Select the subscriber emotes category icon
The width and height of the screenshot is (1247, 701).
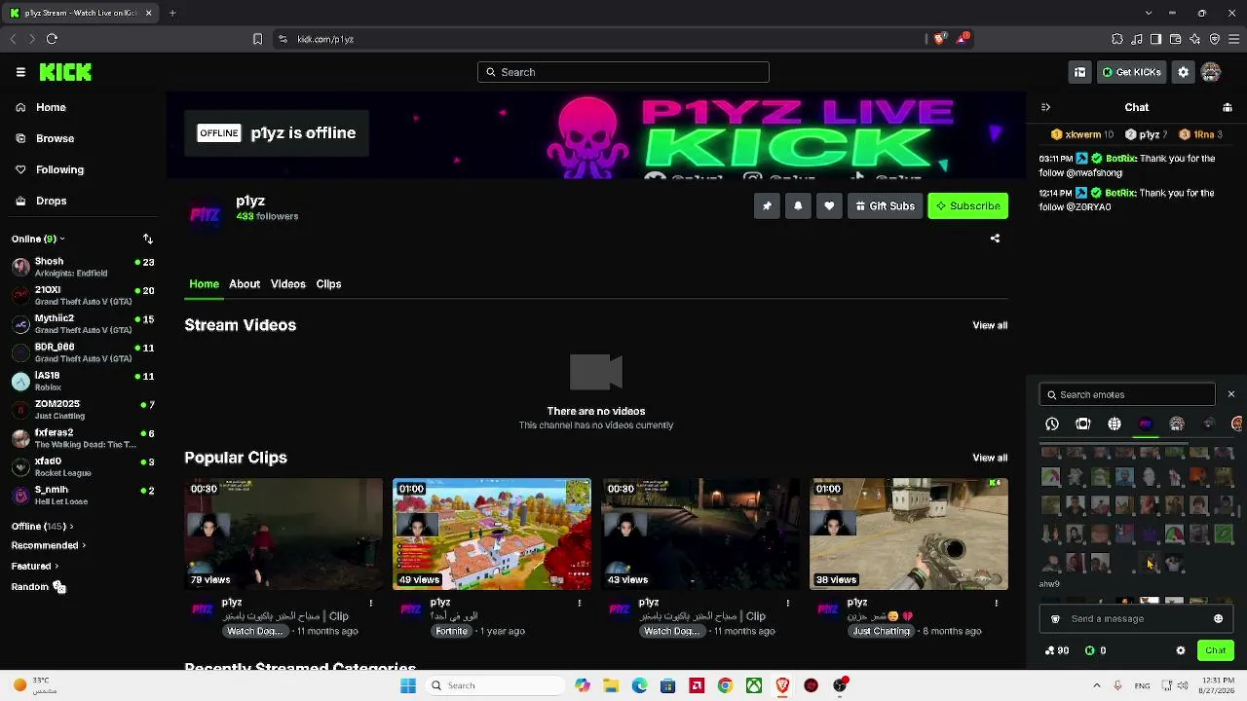point(1083,424)
